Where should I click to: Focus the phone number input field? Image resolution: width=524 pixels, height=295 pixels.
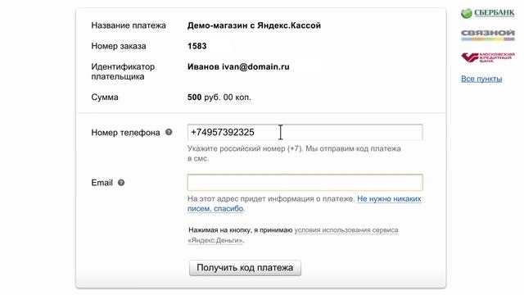(305, 132)
